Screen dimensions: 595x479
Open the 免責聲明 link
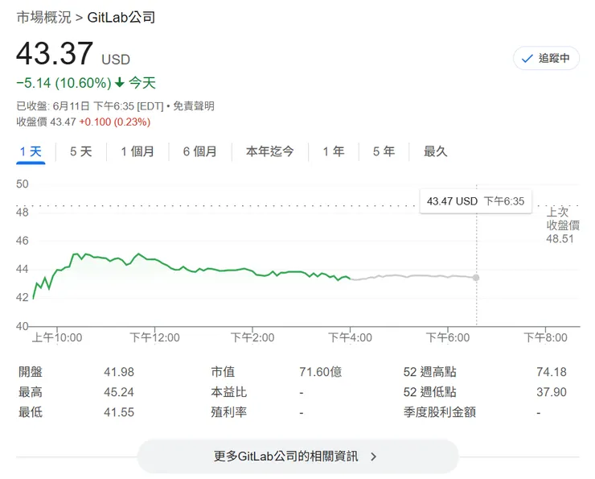[194, 106]
